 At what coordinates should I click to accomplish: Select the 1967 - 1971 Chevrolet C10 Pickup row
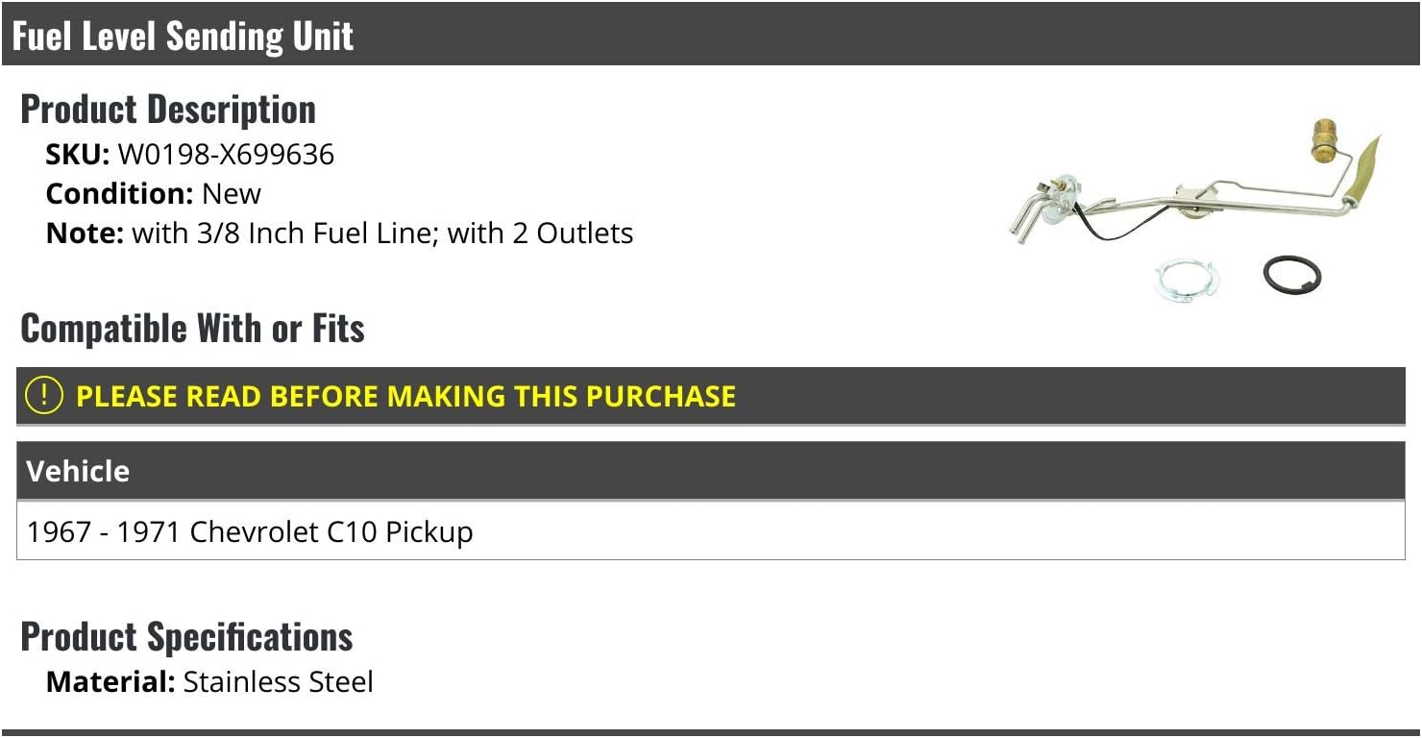tap(250, 531)
